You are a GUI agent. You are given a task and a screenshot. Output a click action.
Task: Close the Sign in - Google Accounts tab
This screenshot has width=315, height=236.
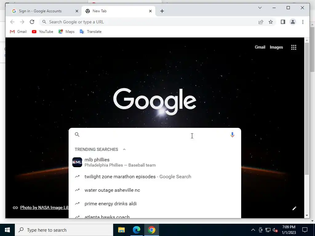tap(77, 11)
